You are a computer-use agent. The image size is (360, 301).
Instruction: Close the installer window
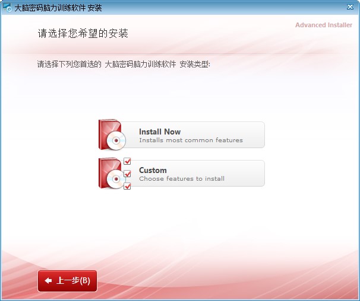[350, 7]
